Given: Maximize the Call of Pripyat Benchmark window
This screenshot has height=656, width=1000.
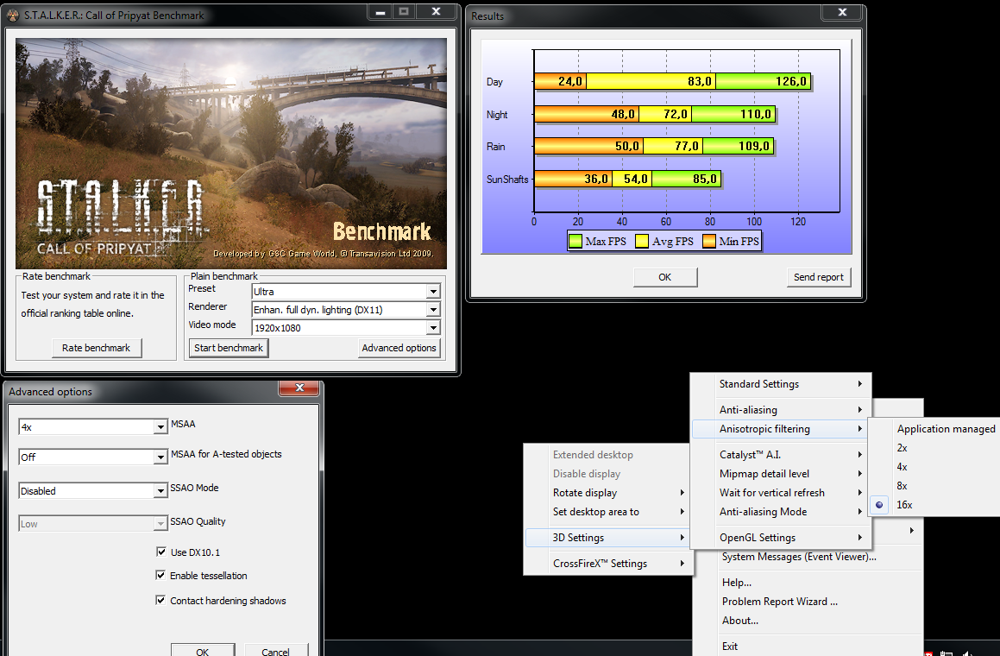Looking at the screenshot, I should (x=404, y=11).
